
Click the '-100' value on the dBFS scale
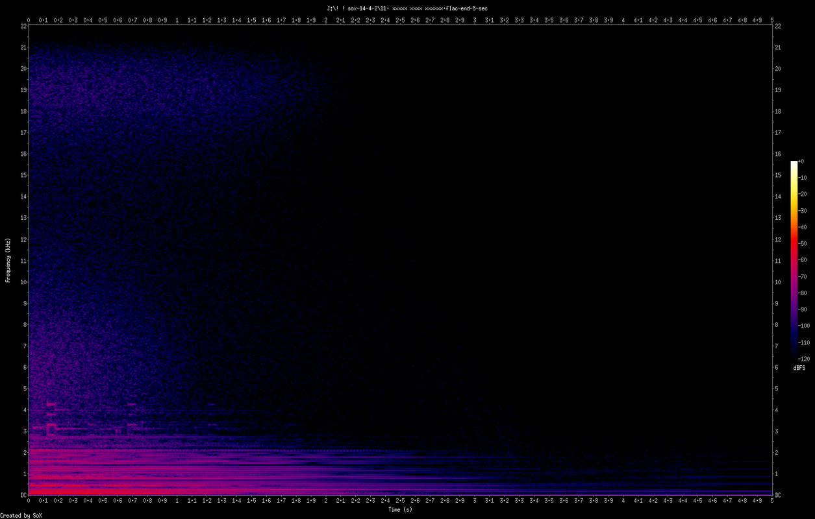803,326
